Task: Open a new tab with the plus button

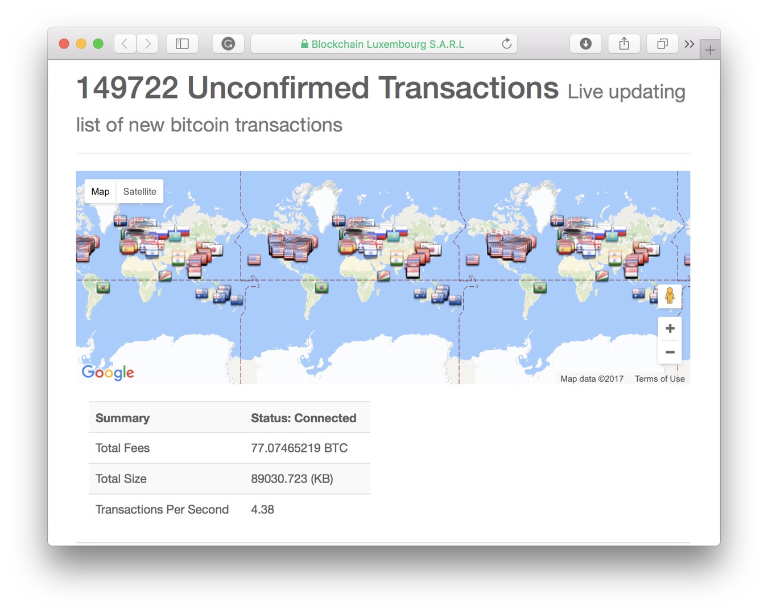Action: coord(710,50)
